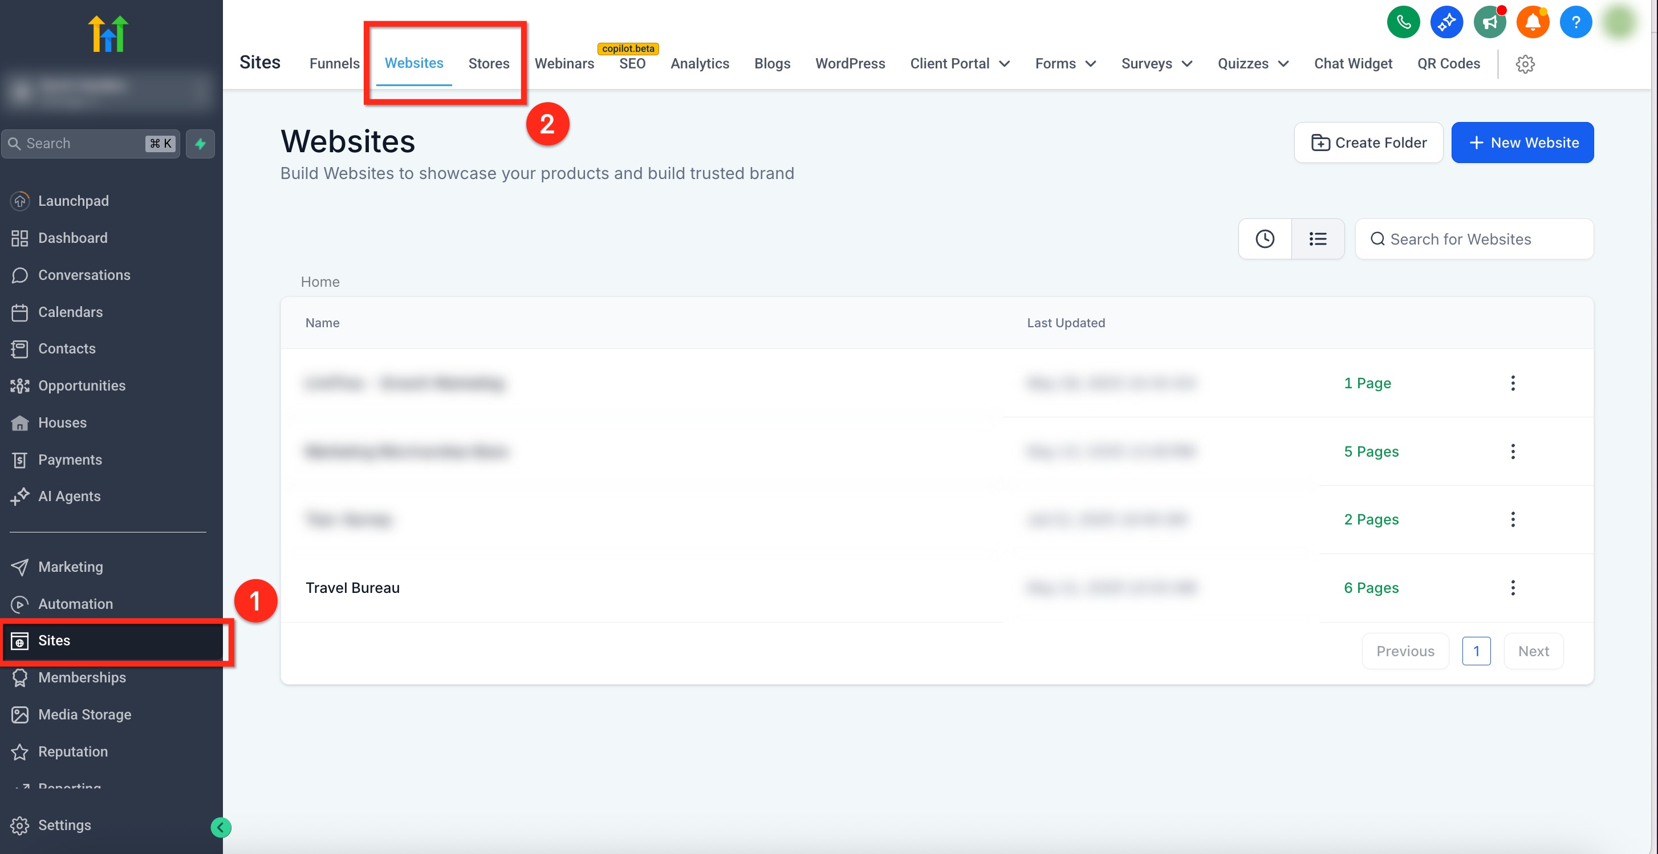Click the blue help question mark icon
This screenshot has height=854, width=1658.
point(1575,23)
